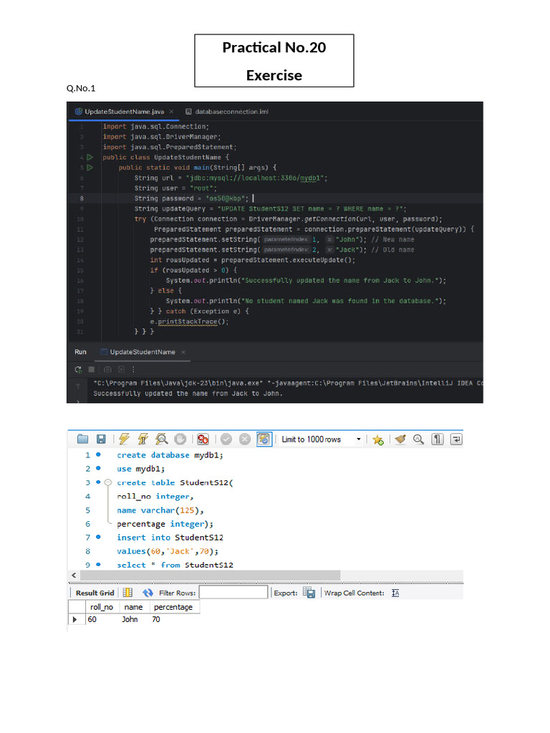Click the Filter Rows input field
The image size is (550, 733).
233,593
